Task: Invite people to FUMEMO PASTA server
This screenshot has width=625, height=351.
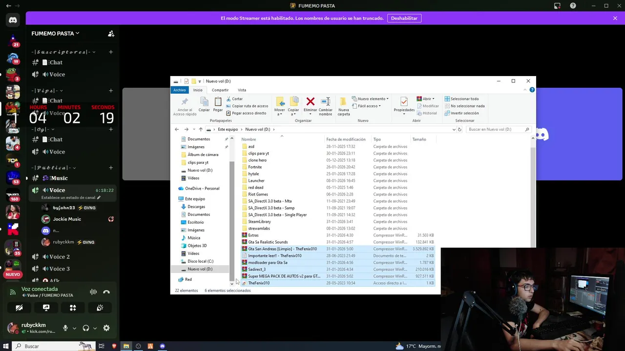Action: [111, 34]
